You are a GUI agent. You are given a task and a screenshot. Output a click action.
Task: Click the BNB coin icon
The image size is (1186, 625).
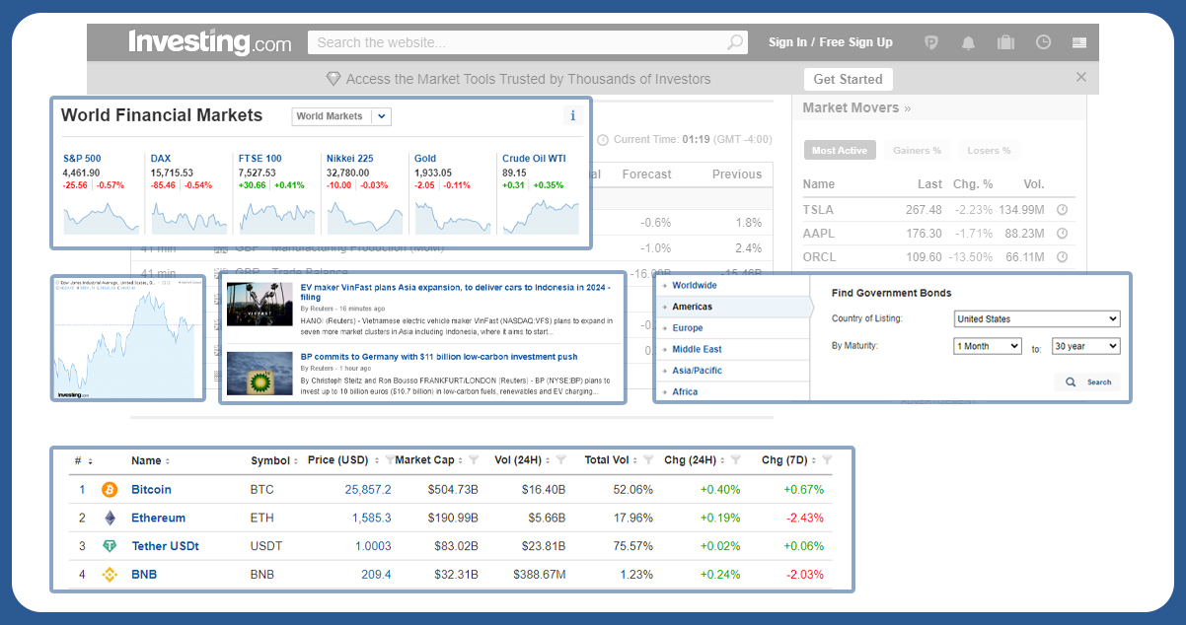click(110, 574)
